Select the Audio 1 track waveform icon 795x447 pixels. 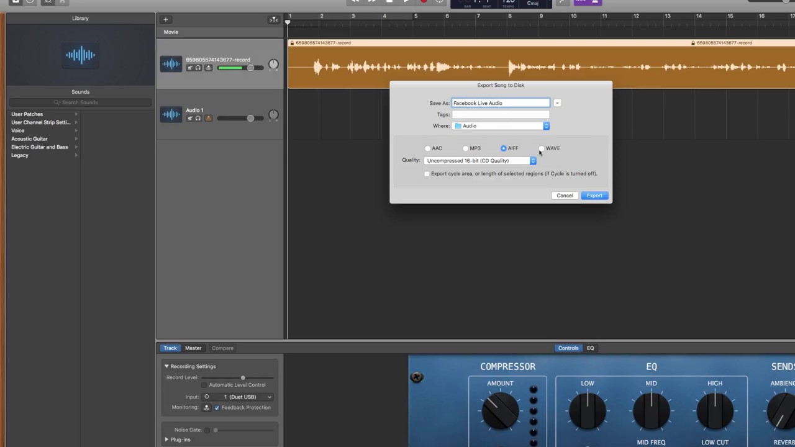pyautogui.click(x=171, y=114)
